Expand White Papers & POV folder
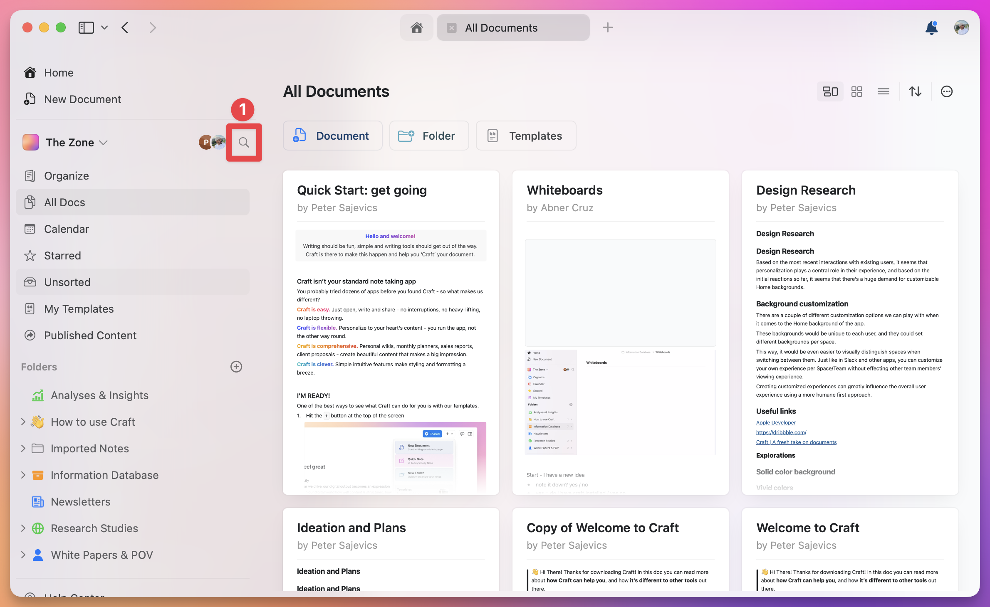This screenshot has width=990, height=607. 23,555
